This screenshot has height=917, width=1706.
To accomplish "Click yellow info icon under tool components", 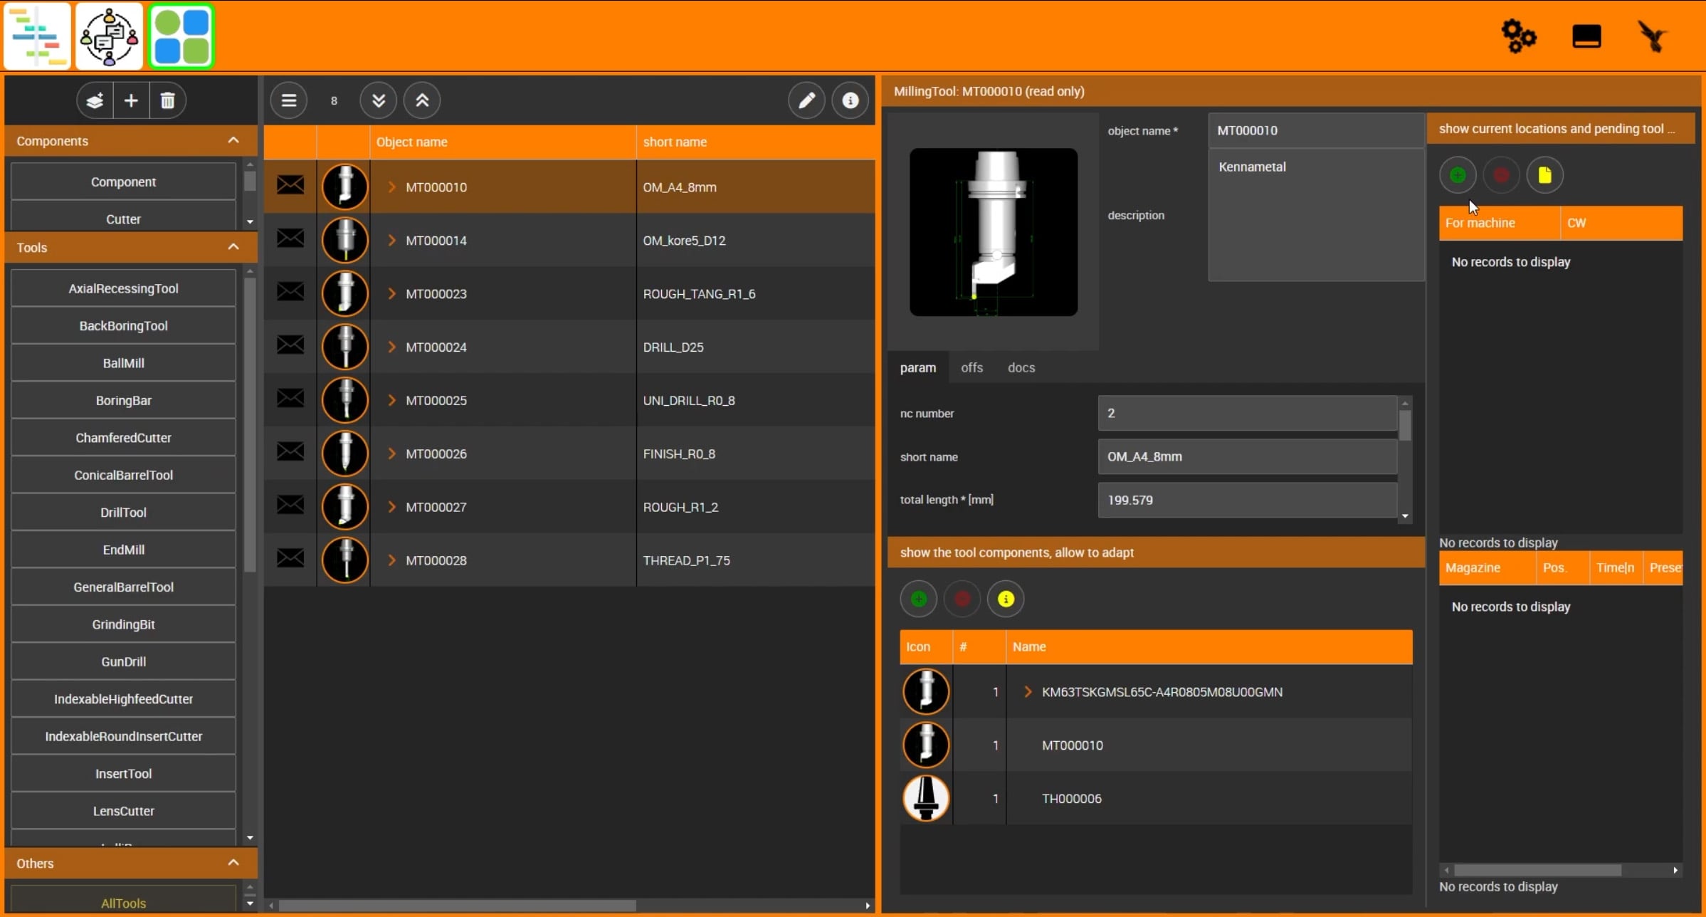I will (1005, 599).
